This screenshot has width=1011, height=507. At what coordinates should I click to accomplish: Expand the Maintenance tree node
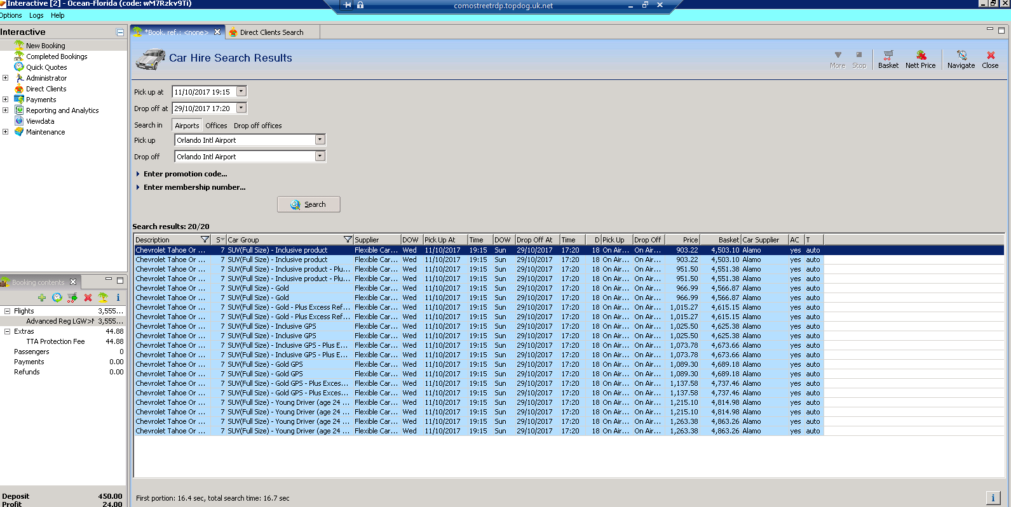(5, 131)
